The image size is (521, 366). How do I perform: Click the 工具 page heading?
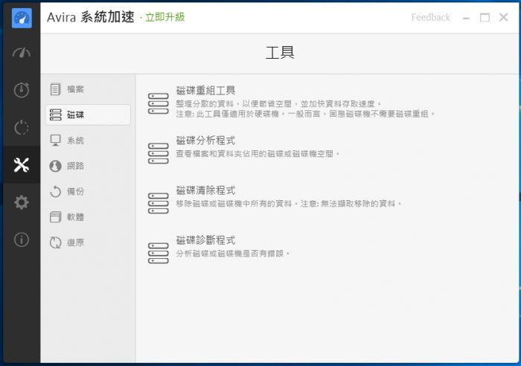[280, 53]
